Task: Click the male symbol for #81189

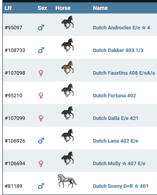Action: (x=41, y=186)
